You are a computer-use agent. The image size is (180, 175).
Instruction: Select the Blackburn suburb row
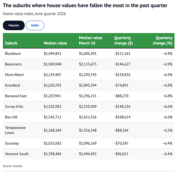89,54
